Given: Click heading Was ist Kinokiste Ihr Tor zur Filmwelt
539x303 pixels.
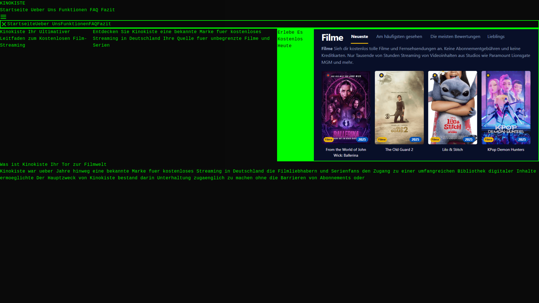Looking at the screenshot, I should tap(53, 165).
